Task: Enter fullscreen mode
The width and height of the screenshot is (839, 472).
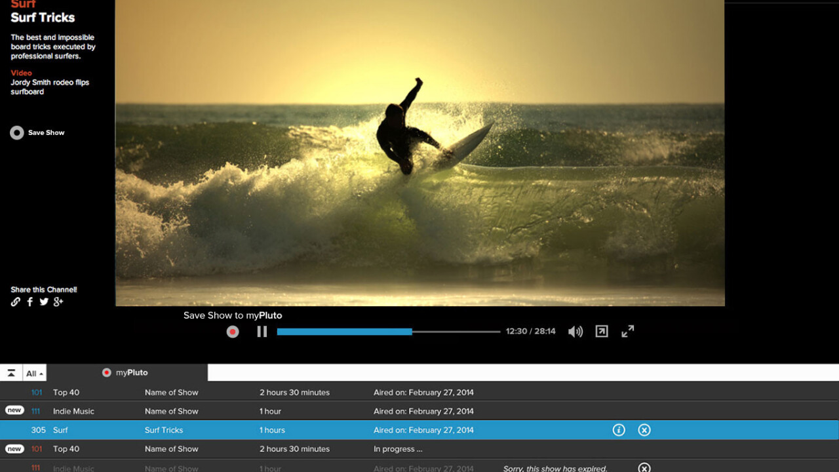Action: [628, 332]
